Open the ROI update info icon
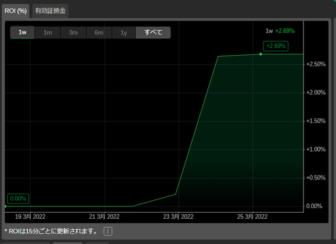Viewport: 336px width, 244px height. point(108,231)
